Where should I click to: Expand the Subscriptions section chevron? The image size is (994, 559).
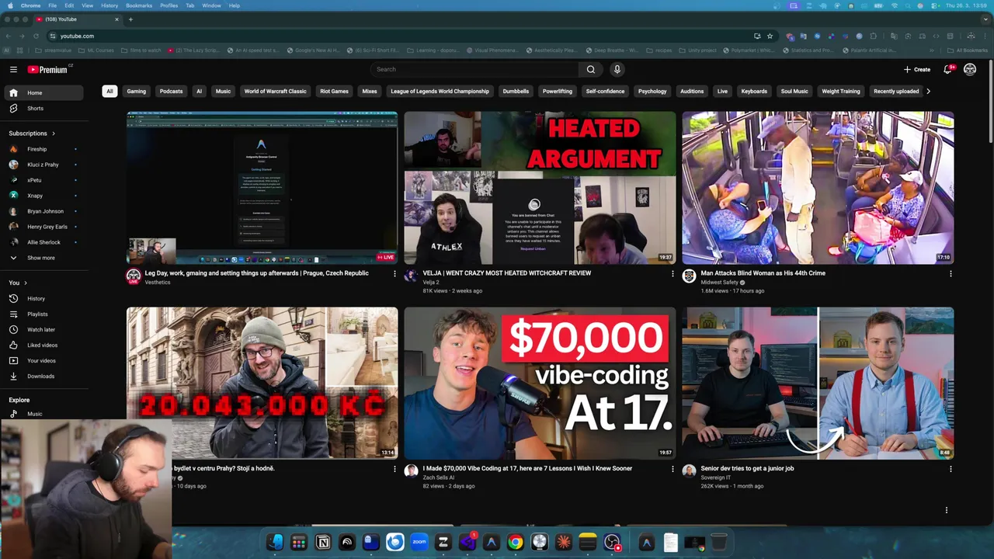(54, 134)
